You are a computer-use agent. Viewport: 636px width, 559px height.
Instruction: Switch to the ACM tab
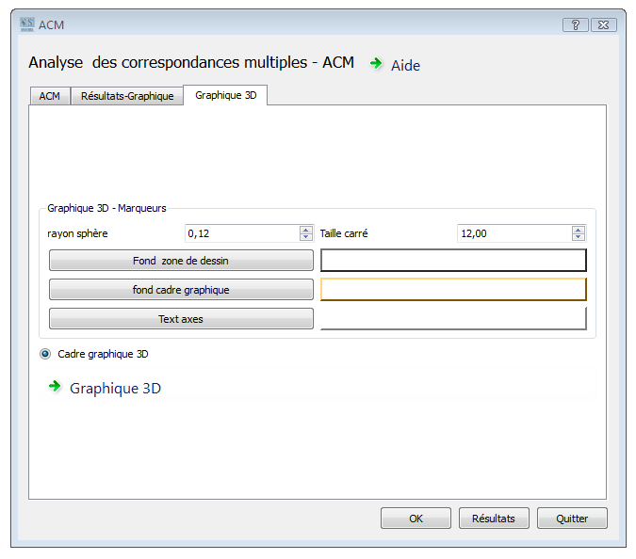(49, 96)
